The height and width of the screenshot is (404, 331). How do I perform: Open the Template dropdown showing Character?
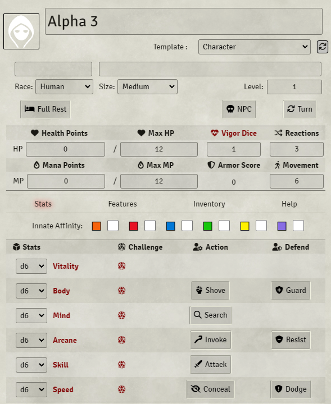tap(255, 47)
